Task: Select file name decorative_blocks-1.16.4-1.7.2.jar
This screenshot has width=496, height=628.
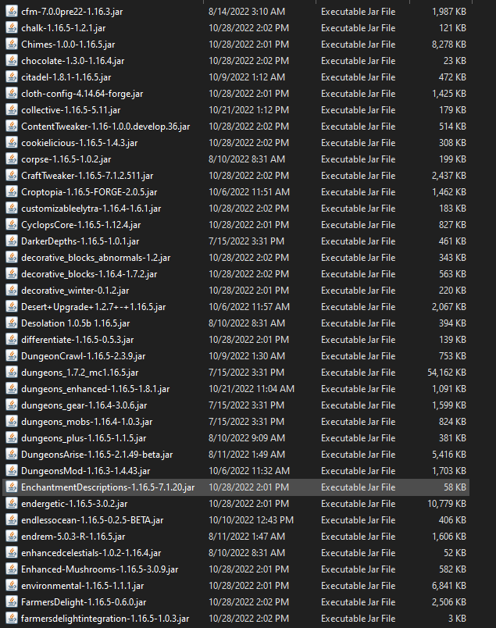Action: pos(89,274)
